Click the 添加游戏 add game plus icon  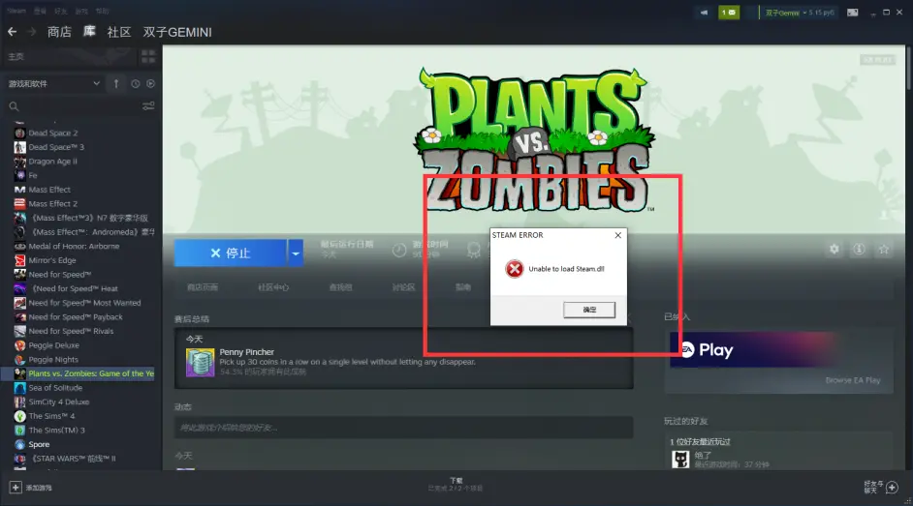click(x=16, y=488)
